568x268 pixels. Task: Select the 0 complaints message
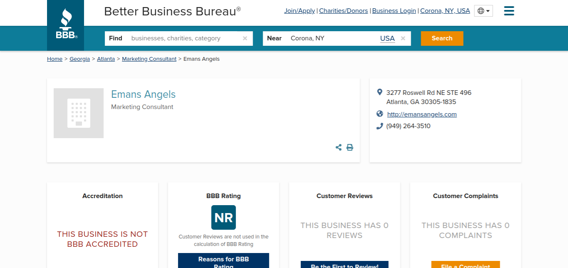point(466,231)
